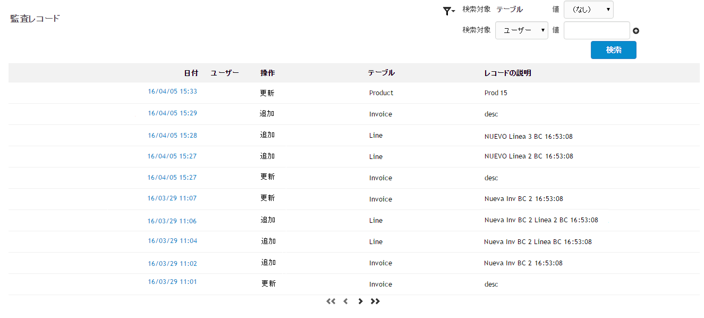Open the テーブル value dropdown showing (なし)
Image resolution: width=704 pixels, height=318 pixels.
[589, 10]
